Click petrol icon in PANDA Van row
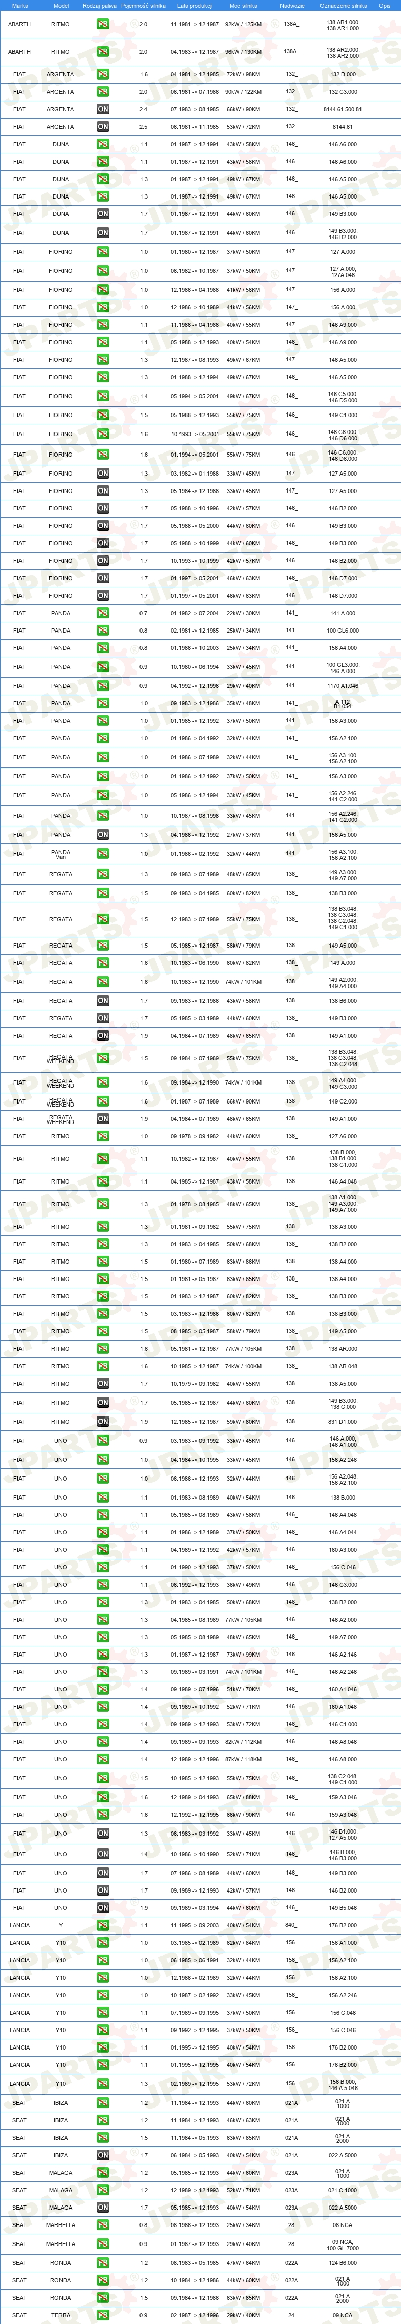Viewport: 401px width, 2324px height. point(103,854)
